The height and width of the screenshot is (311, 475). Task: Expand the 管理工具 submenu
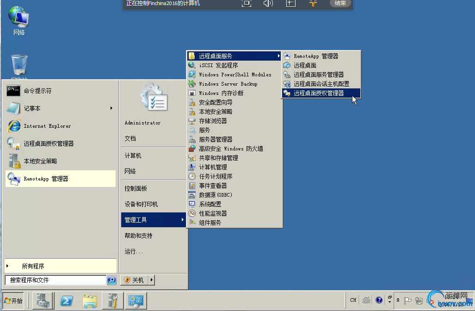point(153,220)
